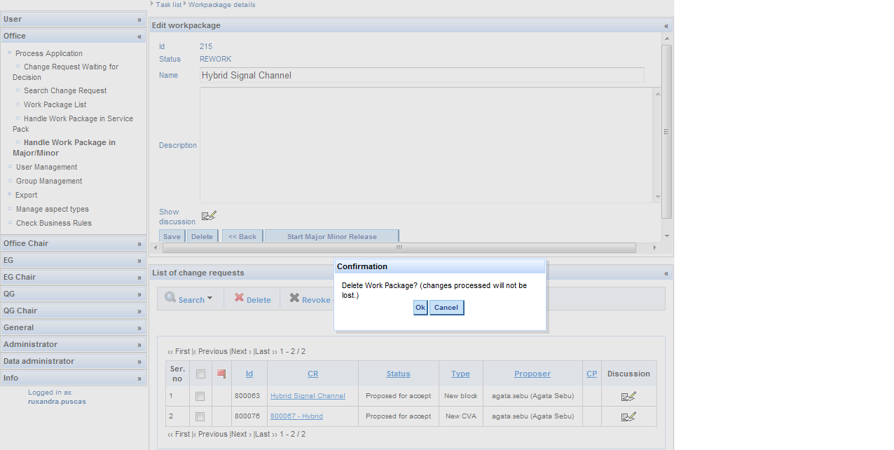The image size is (894, 450).
Task: Click the Name input field
Action: pos(422,75)
